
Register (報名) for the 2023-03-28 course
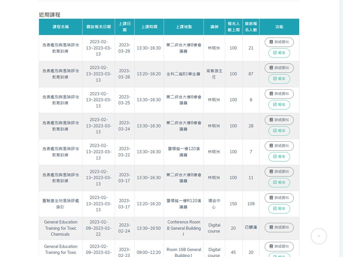point(279,79)
